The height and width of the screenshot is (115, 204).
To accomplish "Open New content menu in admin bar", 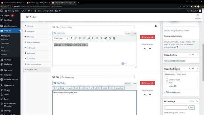I will (38, 11).
